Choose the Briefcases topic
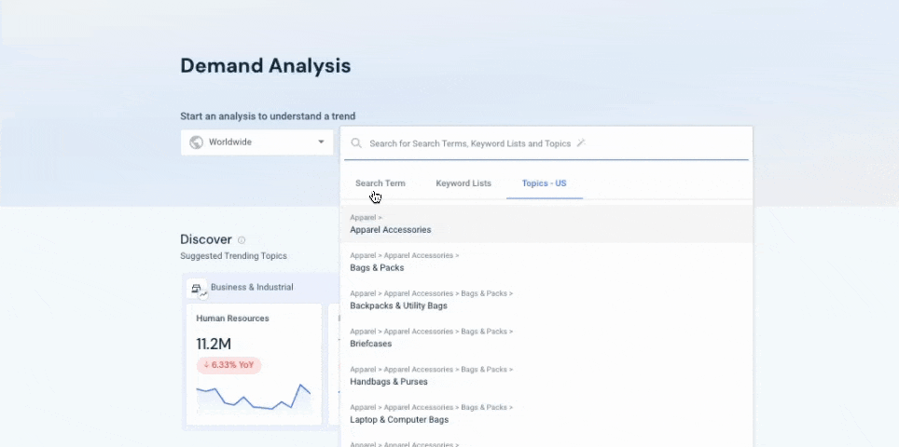Viewport: 899px width, 447px height. tap(546, 338)
